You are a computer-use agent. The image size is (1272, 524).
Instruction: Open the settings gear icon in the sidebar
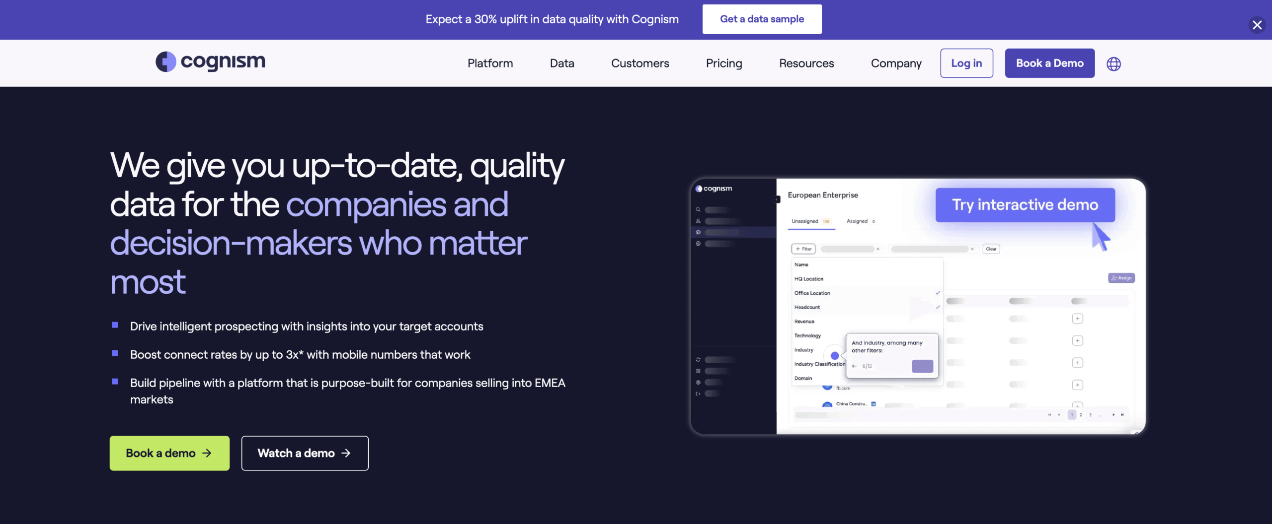coord(698,382)
